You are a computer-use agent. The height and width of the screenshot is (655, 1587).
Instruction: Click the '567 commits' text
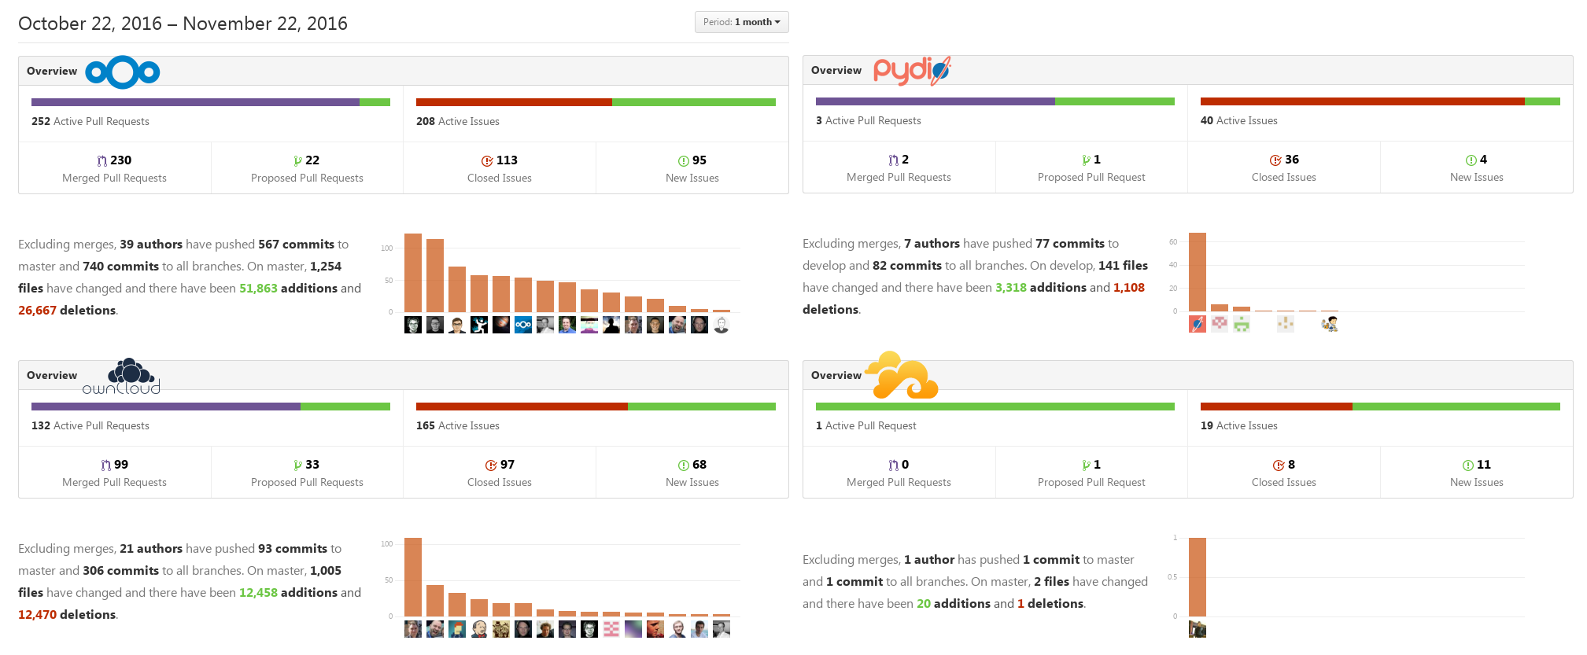point(297,245)
